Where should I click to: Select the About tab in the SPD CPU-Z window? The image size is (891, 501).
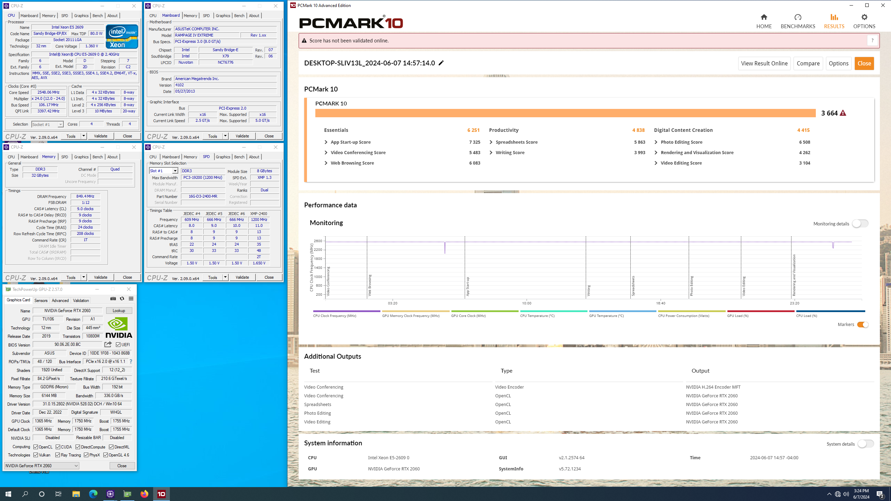click(x=254, y=157)
